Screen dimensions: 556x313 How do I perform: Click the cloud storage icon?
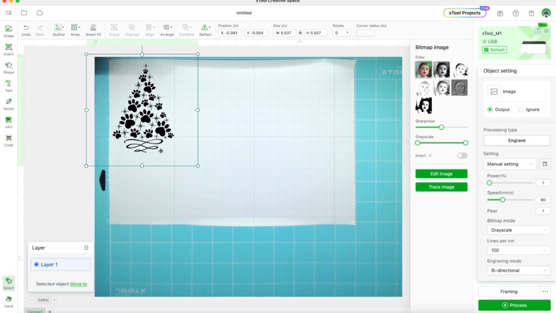(40, 13)
